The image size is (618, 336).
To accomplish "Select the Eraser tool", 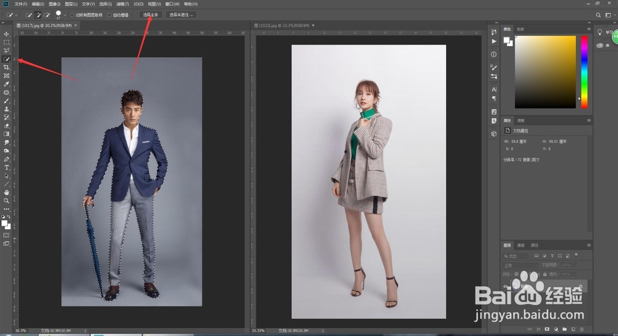I will [x=6, y=126].
